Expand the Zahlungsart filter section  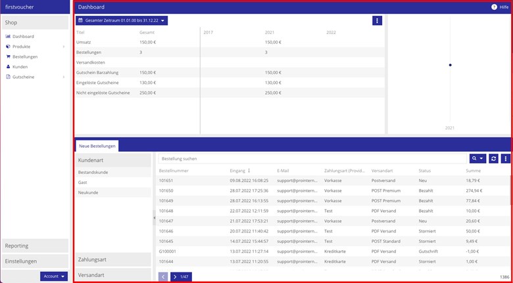coord(113,259)
